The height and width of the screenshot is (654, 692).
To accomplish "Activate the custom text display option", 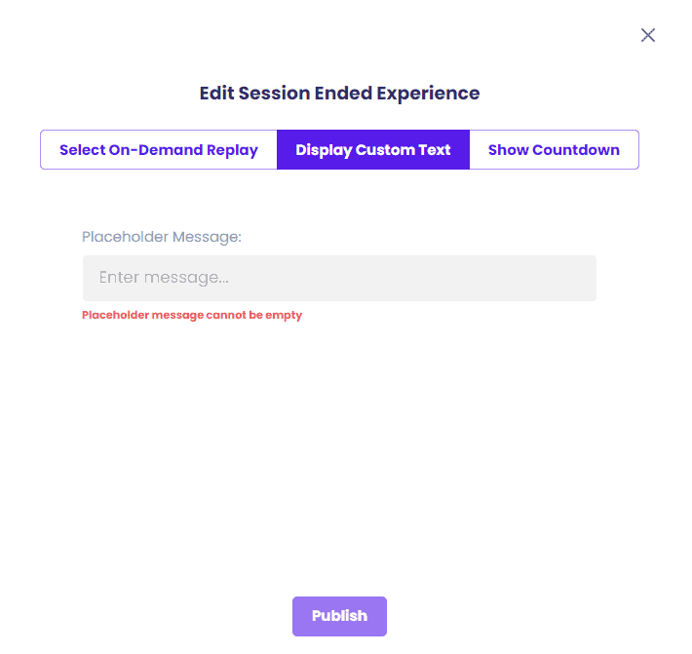I will (373, 150).
